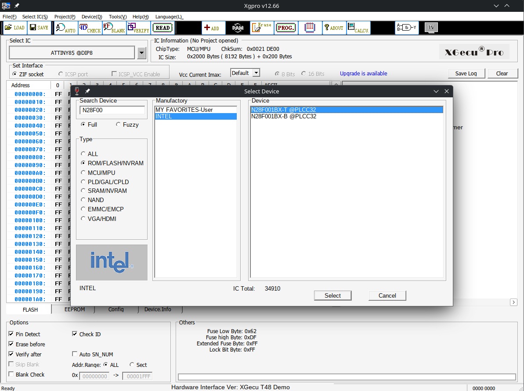Viewport: 524px width, 391px height.
Task: Click the ID CHECK toolbar icon
Action: (x=90, y=28)
